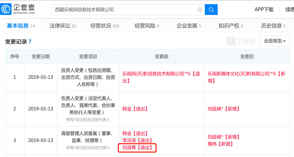Open the 经营状况 tab

tap(105, 26)
